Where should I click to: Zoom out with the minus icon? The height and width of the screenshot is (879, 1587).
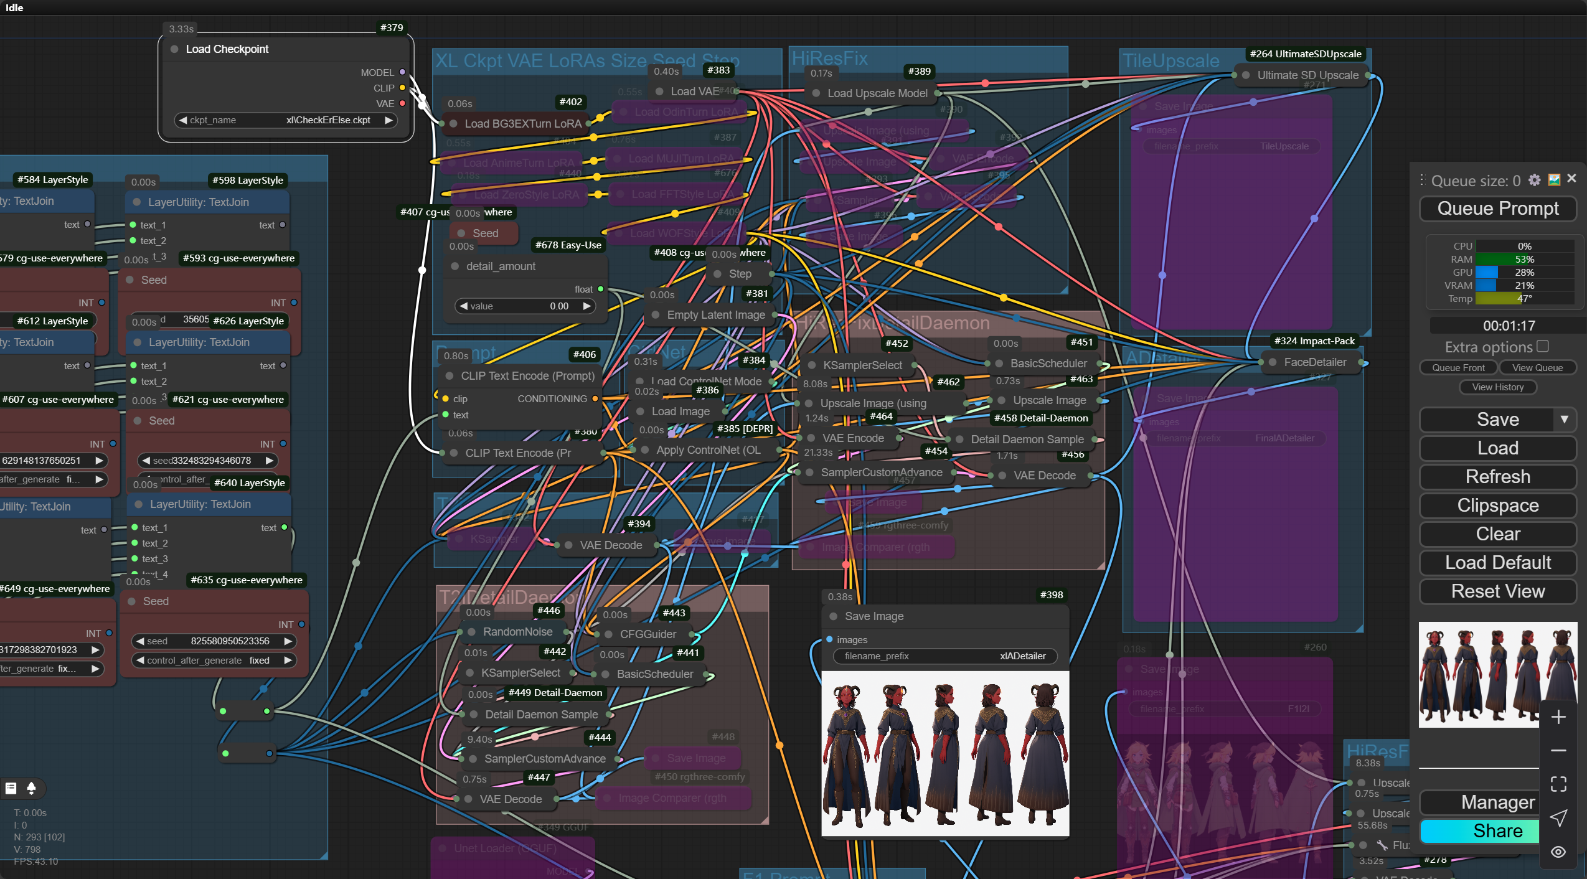pos(1558,751)
